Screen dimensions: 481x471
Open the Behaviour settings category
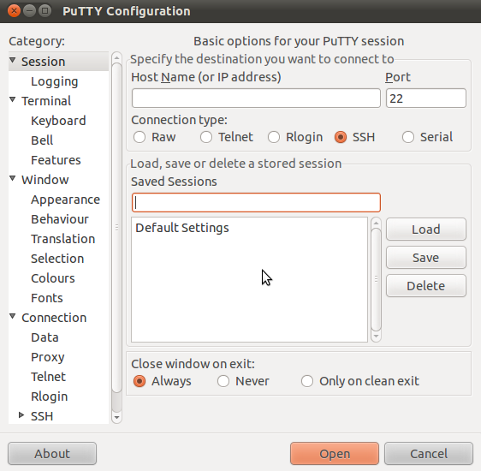tap(60, 219)
